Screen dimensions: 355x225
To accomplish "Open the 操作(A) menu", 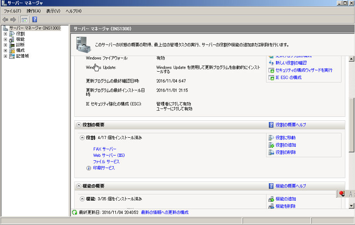I will [x=34, y=11].
